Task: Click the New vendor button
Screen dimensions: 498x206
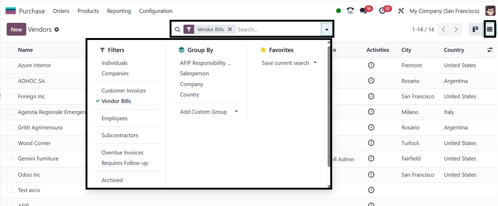Action: [x=16, y=29]
